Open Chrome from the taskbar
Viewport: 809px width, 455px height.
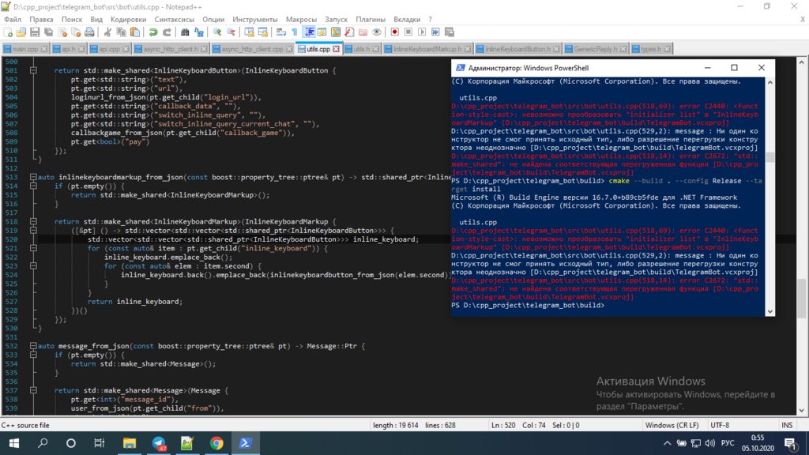point(216,443)
